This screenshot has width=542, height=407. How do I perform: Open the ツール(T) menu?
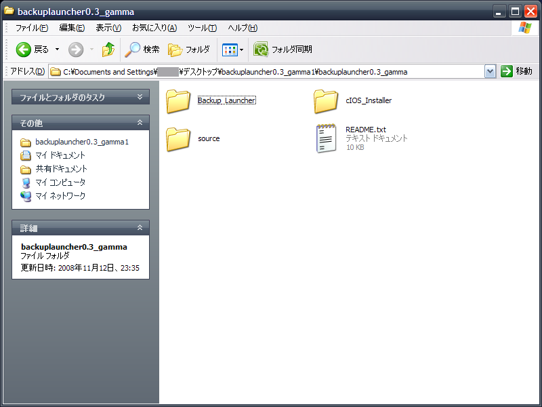coord(202,28)
